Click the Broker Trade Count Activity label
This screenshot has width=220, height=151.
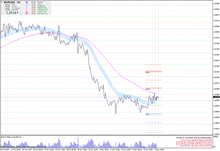click(x=11, y=137)
